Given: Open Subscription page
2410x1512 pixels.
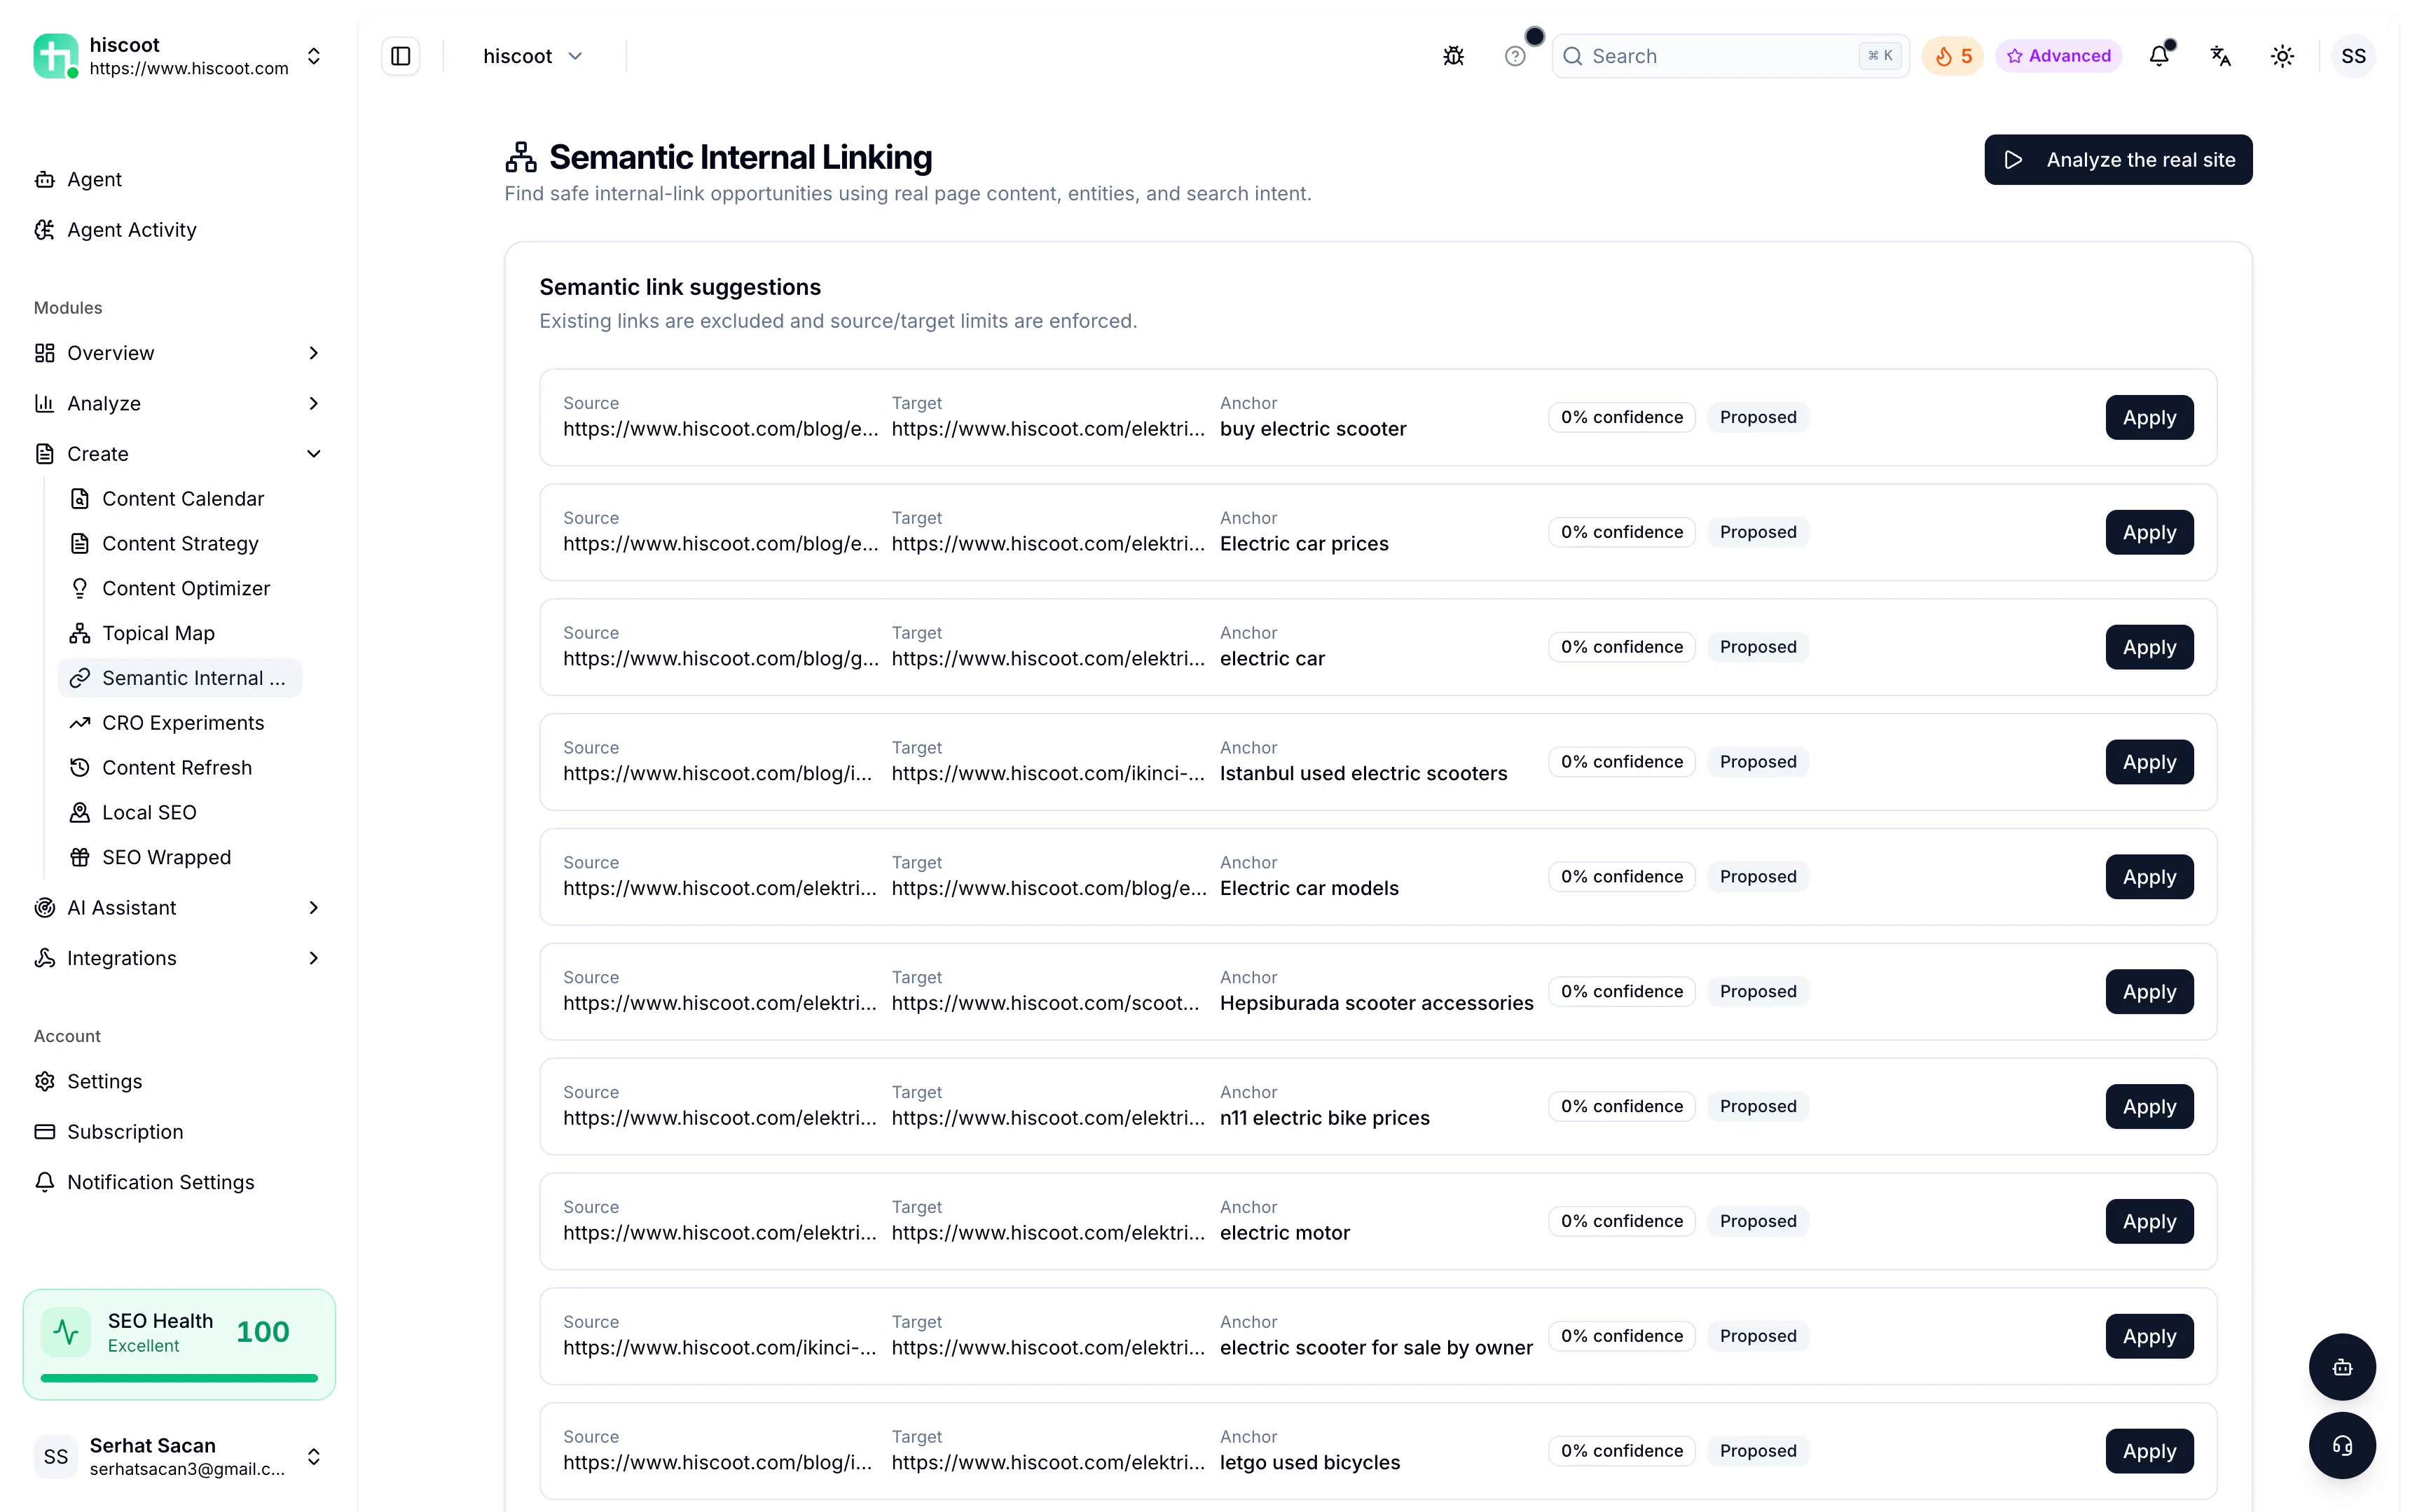Looking at the screenshot, I should [179, 1131].
